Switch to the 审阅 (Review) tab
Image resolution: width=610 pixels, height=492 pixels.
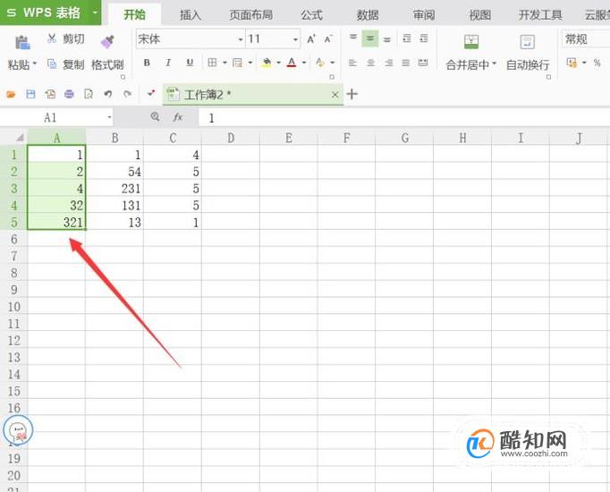tap(424, 15)
